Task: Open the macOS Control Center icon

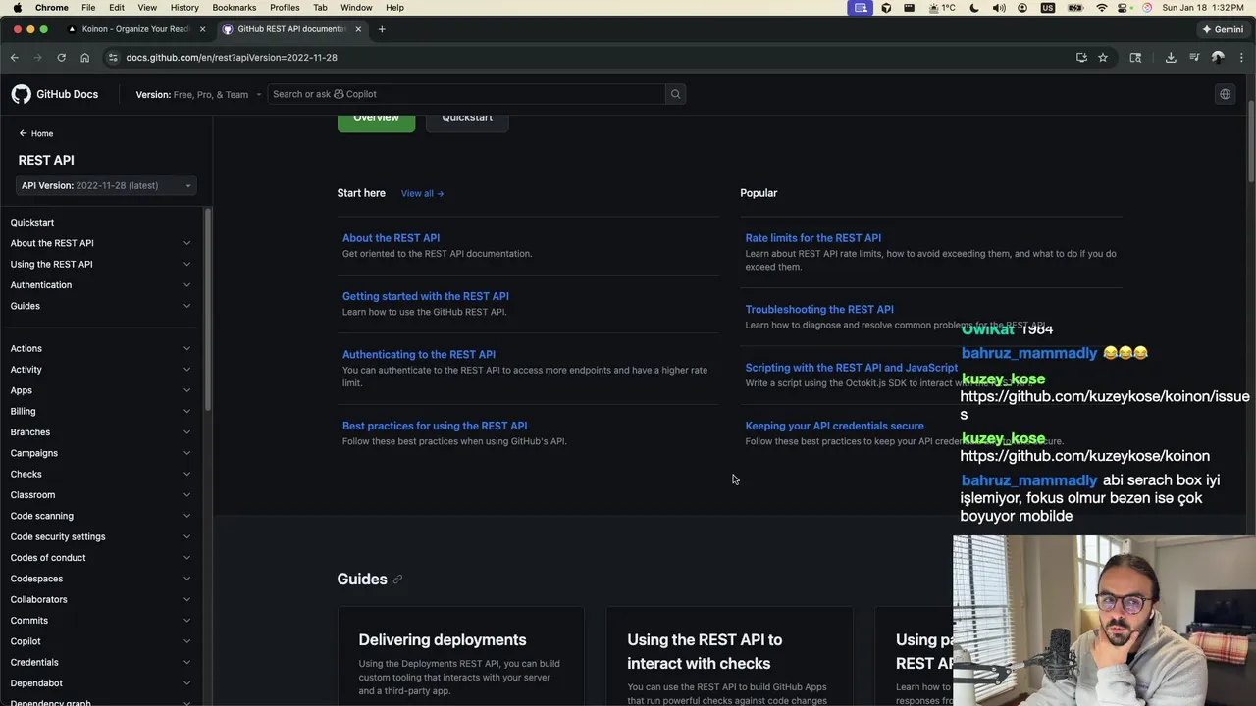Action: 1125,8
